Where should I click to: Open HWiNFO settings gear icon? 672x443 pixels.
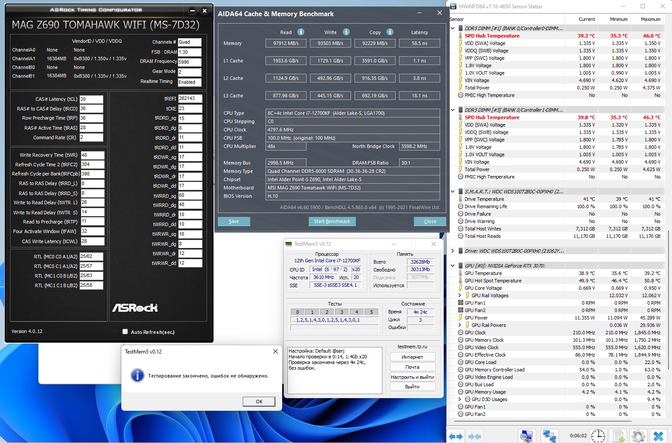click(638, 436)
